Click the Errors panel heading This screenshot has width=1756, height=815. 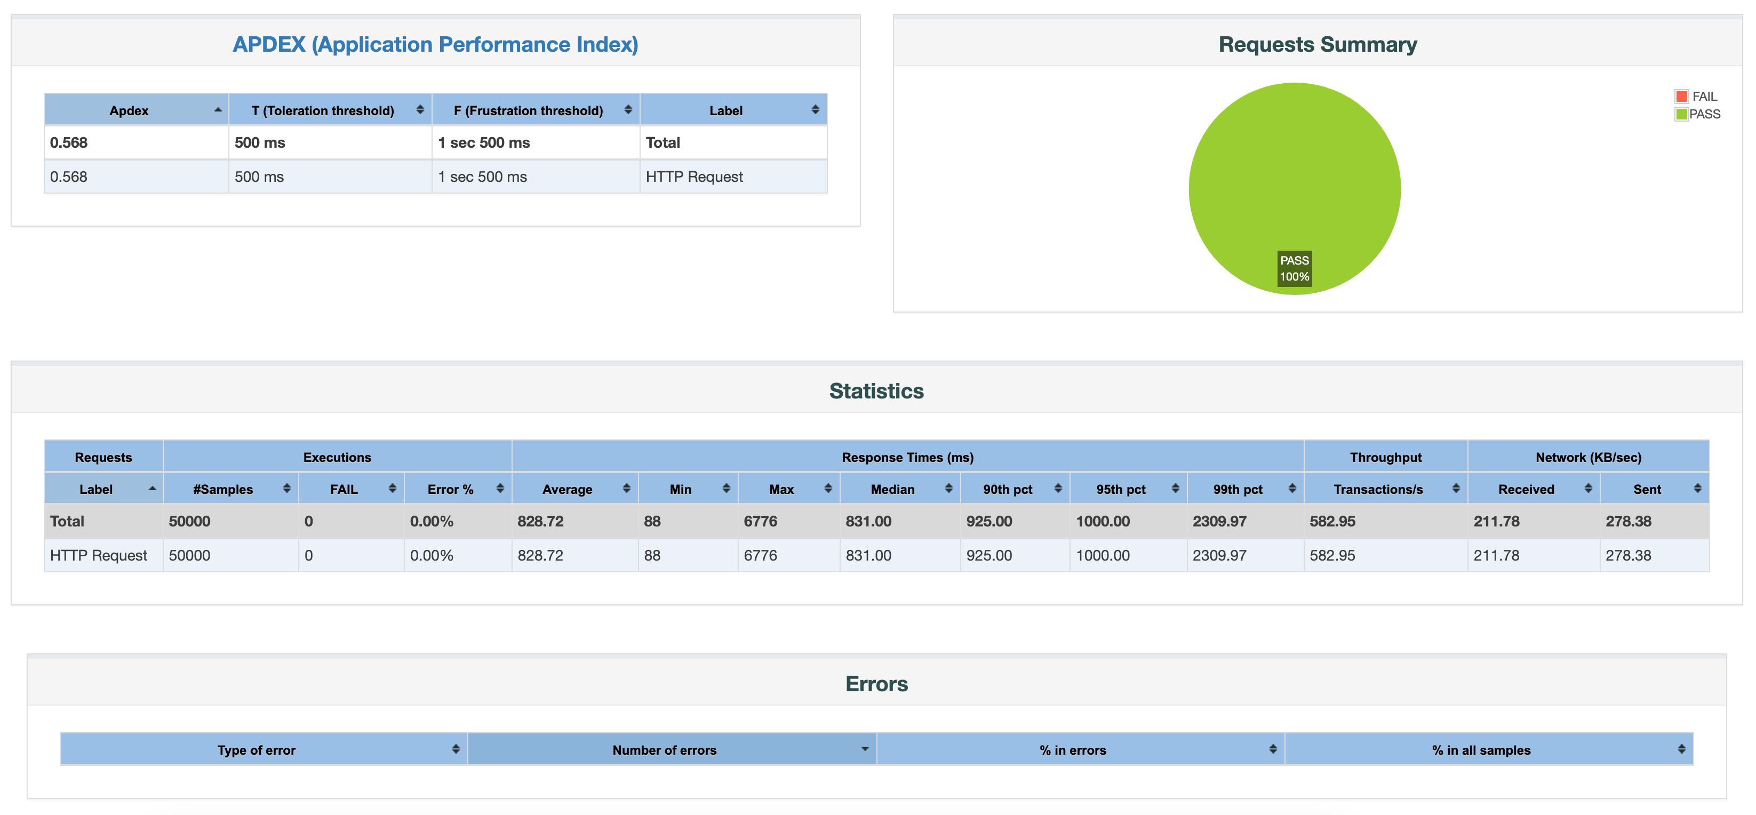pyautogui.click(x=876, y=683)
